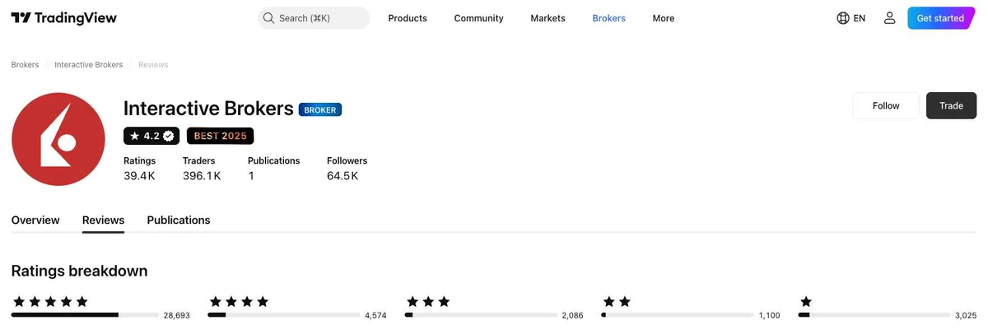
Task: Click the Reviews breadcrumb item
Action: (153, 65)
